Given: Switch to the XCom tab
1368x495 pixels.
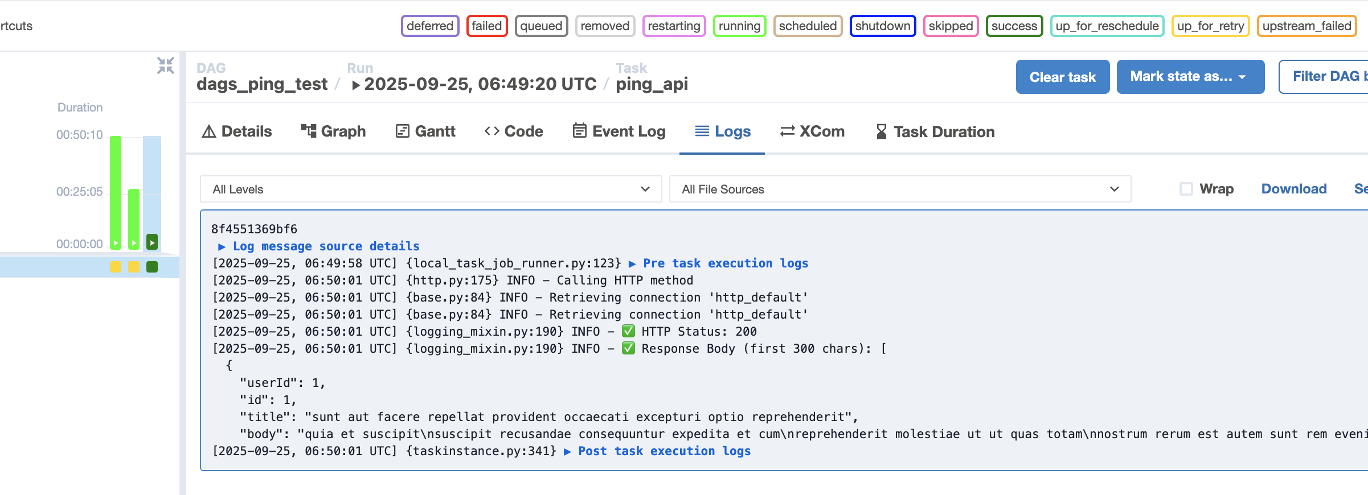Looking at the screenshot, I should (813, 131).
